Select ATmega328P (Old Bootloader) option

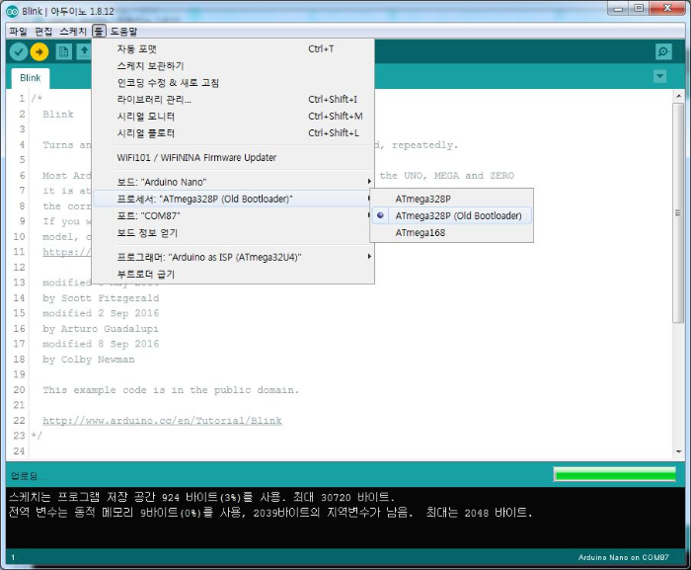[x=452, y=215]
